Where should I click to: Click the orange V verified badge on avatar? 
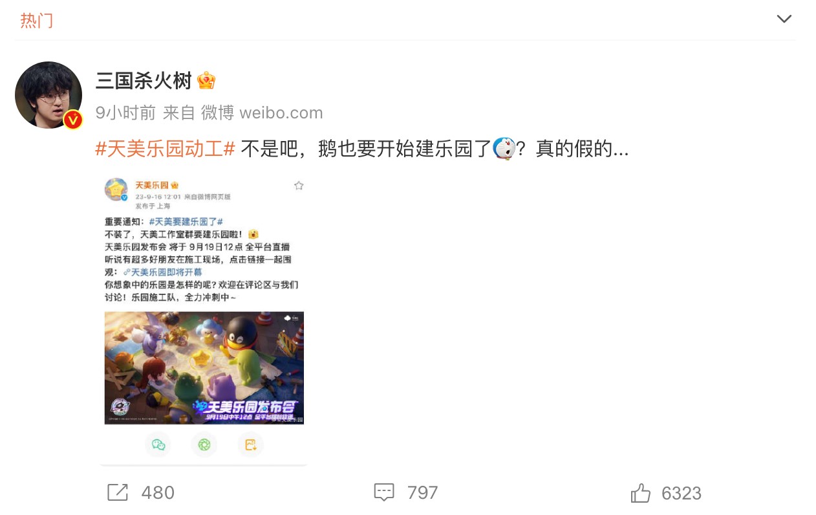pyautogui.click(x=73, y=120)
